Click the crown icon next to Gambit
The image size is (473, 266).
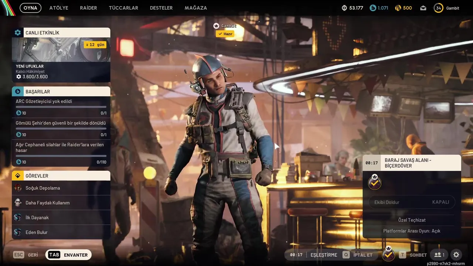(217, 26)
